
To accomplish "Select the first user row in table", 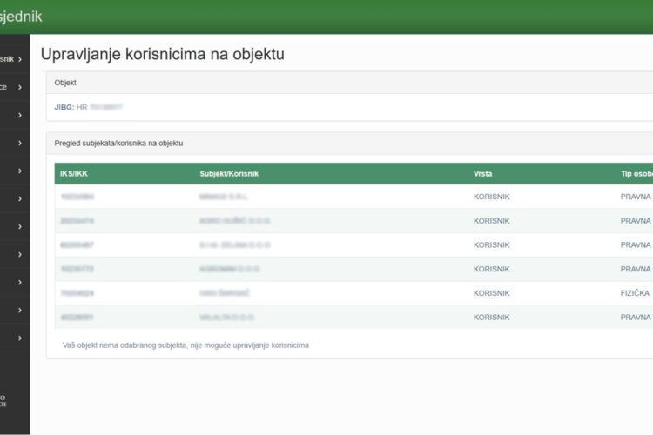I will [348, 197].
